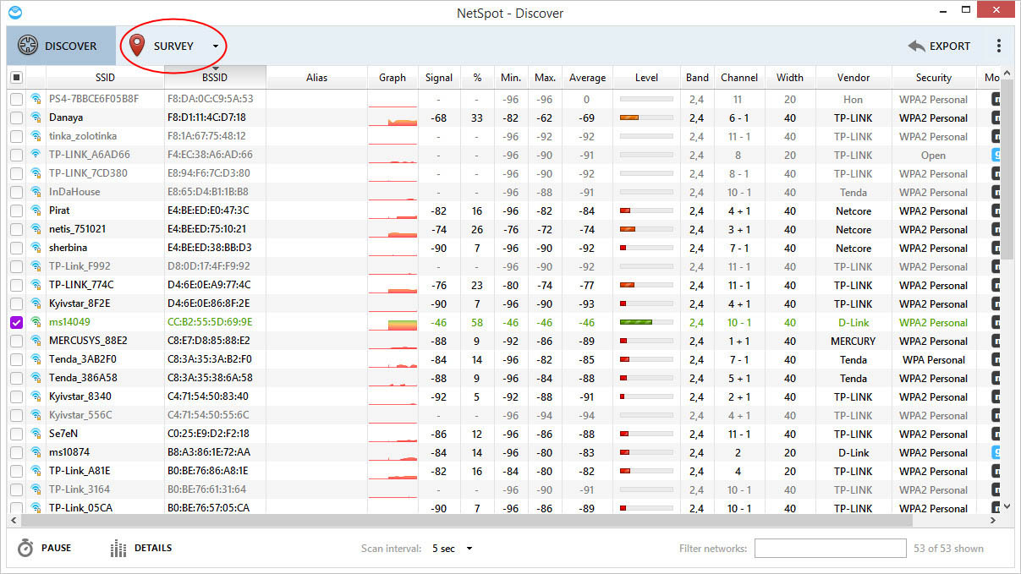
Task: Click the horizontal scrollbar right arrow
Action: 994,520
